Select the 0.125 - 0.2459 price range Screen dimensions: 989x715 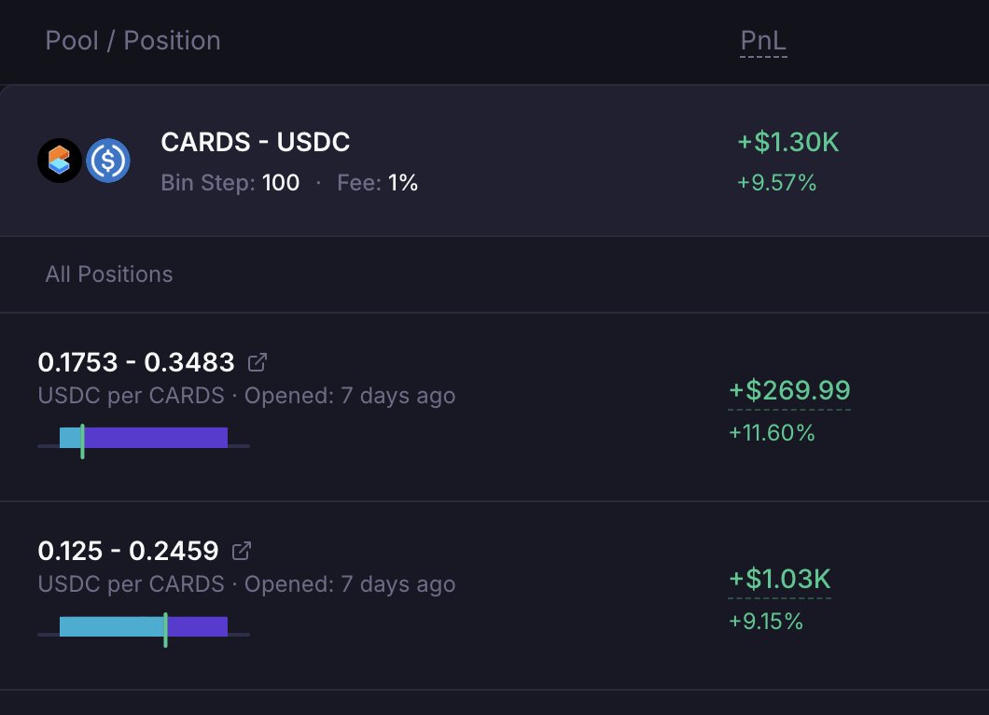click(x=128, y=551)
